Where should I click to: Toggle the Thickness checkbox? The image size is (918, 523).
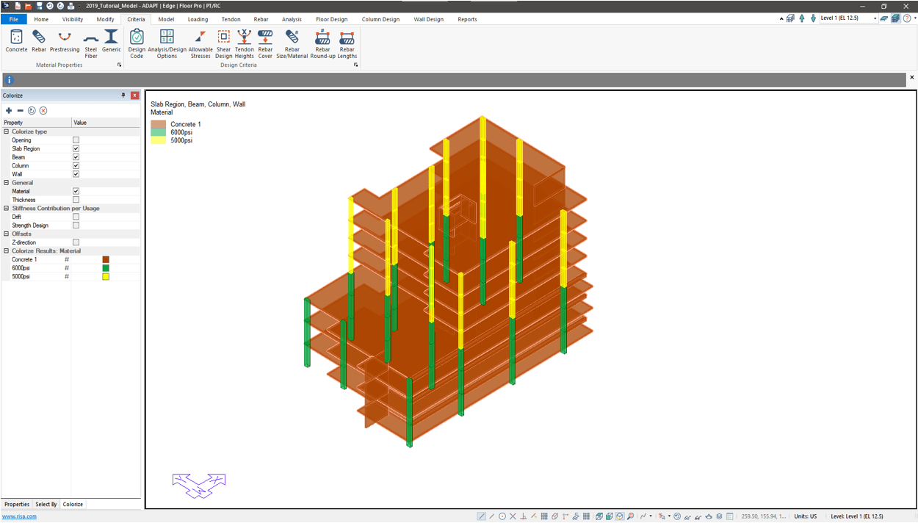click(x=76, y=200)
